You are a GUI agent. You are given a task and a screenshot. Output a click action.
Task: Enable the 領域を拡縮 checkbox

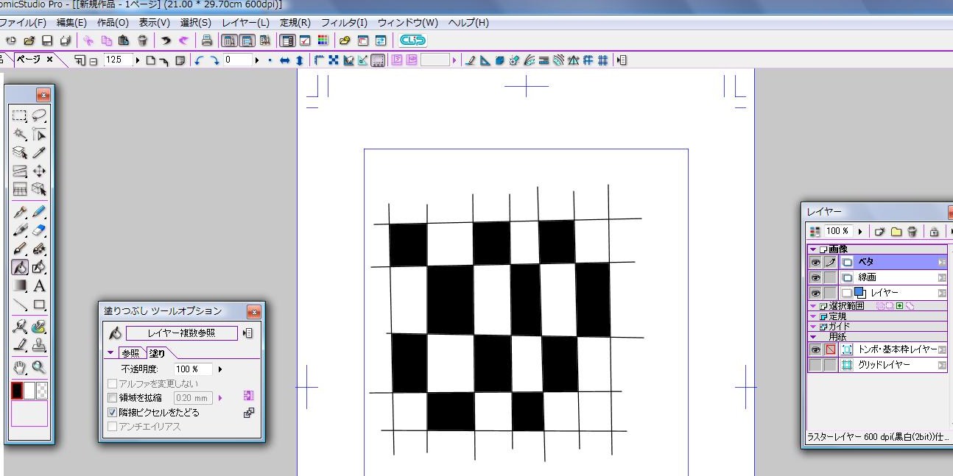[113, 398]
